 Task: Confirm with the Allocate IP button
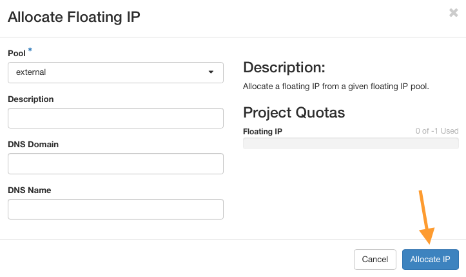[x=430, y=259]
